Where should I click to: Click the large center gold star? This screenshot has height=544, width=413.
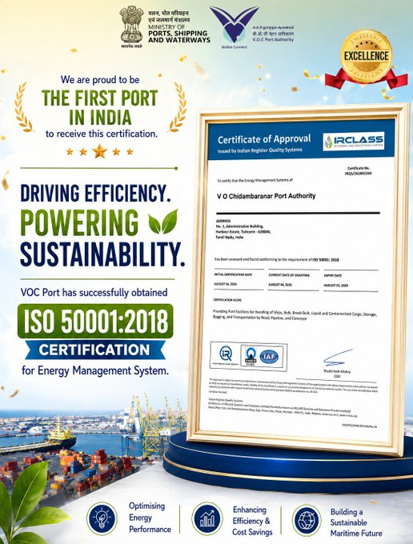99,151
